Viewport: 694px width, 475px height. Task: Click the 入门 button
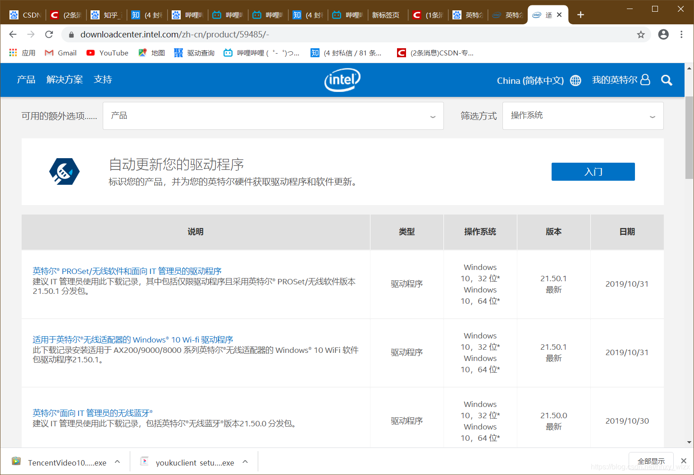[x=593, y=172]
